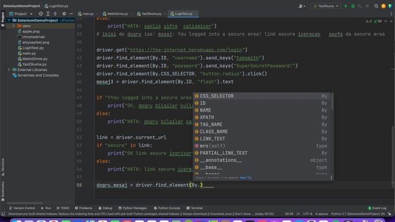The width and height of the screenshot is (395, 222).
Task: Run the YaziOkuma configuration with green play
Action: (346, 6)
